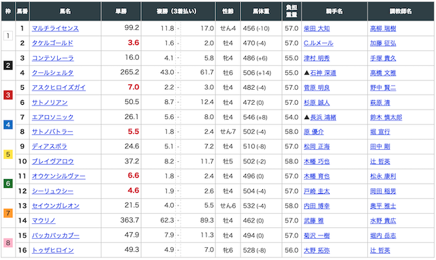Open horse セイウンガレオン
436x260 pixels.
[56, 206]
